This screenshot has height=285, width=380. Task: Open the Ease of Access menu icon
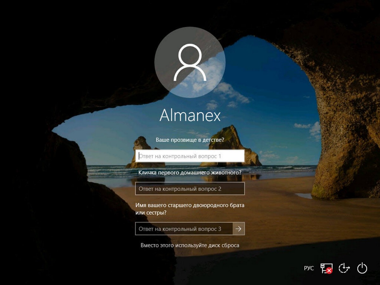coord(344,268)
